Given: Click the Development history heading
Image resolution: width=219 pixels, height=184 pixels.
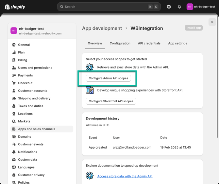Looking at the screenshot, I should 103,118.
